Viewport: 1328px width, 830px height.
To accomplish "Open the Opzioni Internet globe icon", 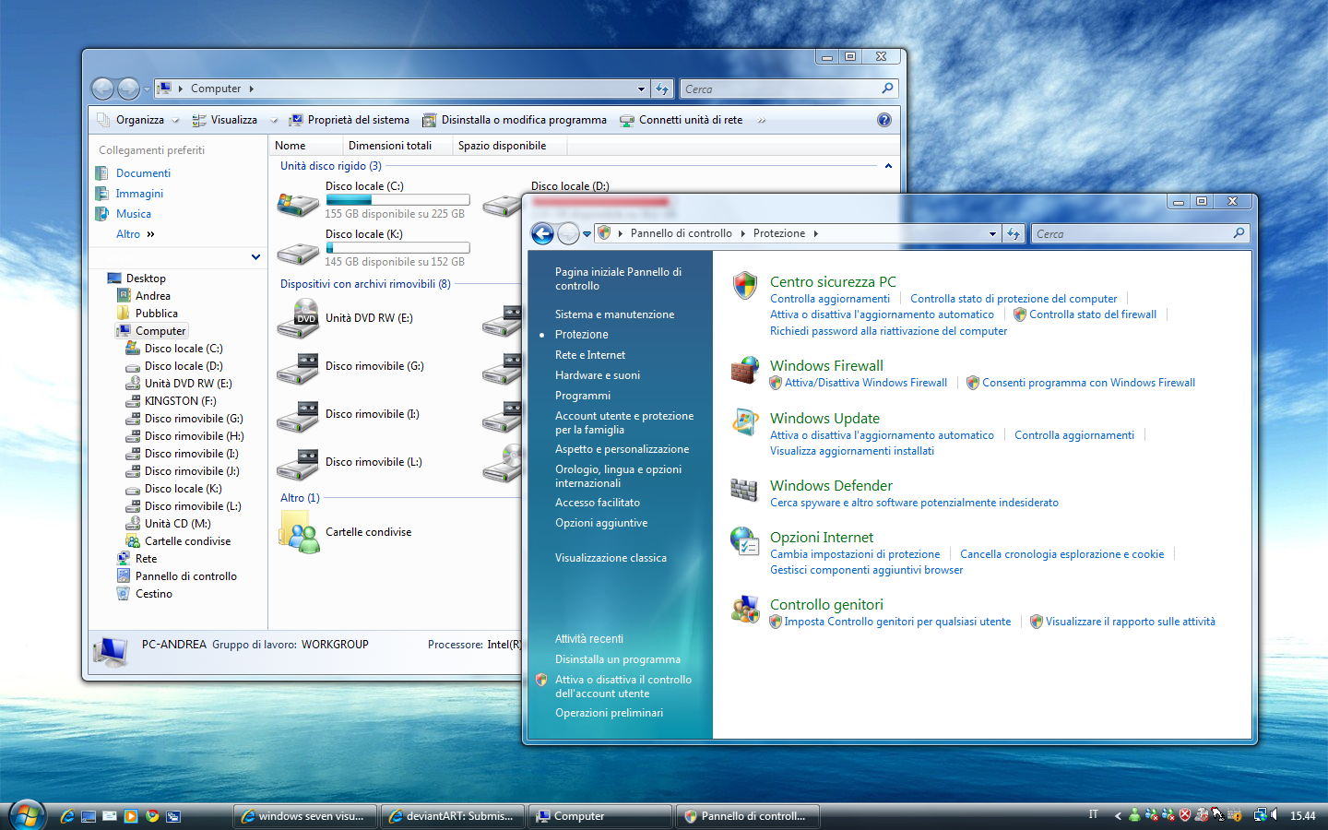I will (744, 540).
